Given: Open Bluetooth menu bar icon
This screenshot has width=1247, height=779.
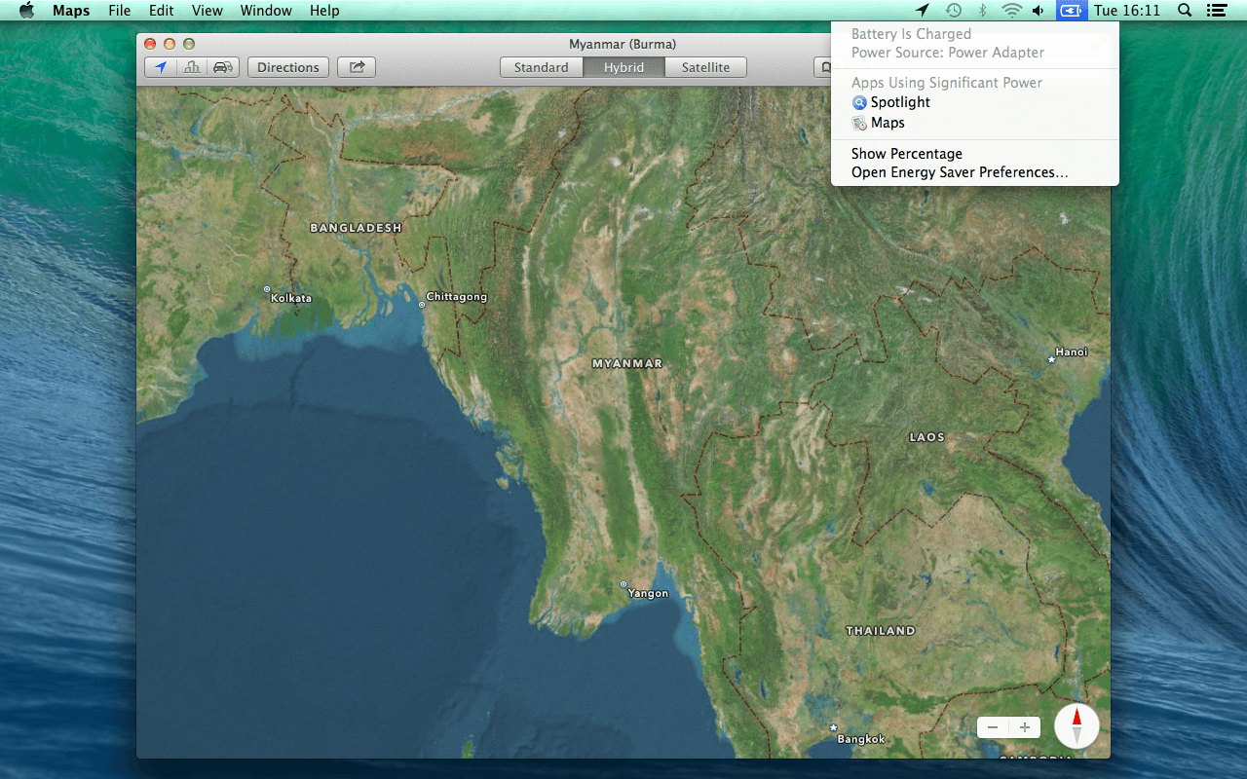Looking at the screenshot, I should click(983, 11).
